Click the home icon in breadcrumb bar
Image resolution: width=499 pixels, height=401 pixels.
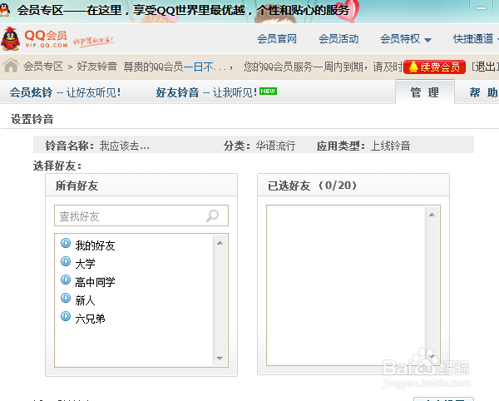tap(11, 66)
